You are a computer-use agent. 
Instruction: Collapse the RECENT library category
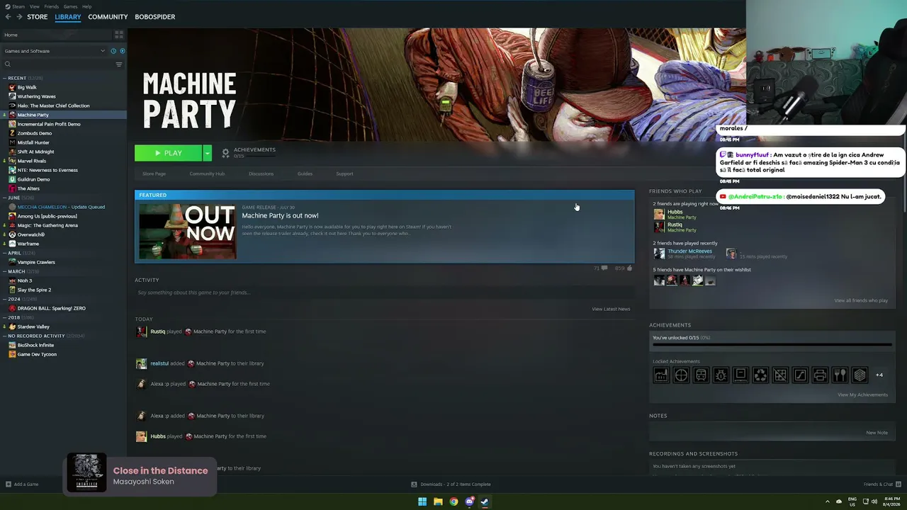coord(5,78)
